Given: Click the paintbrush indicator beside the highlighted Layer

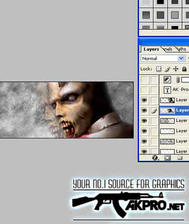Looking at the screenshot, I should pos(155,111).
